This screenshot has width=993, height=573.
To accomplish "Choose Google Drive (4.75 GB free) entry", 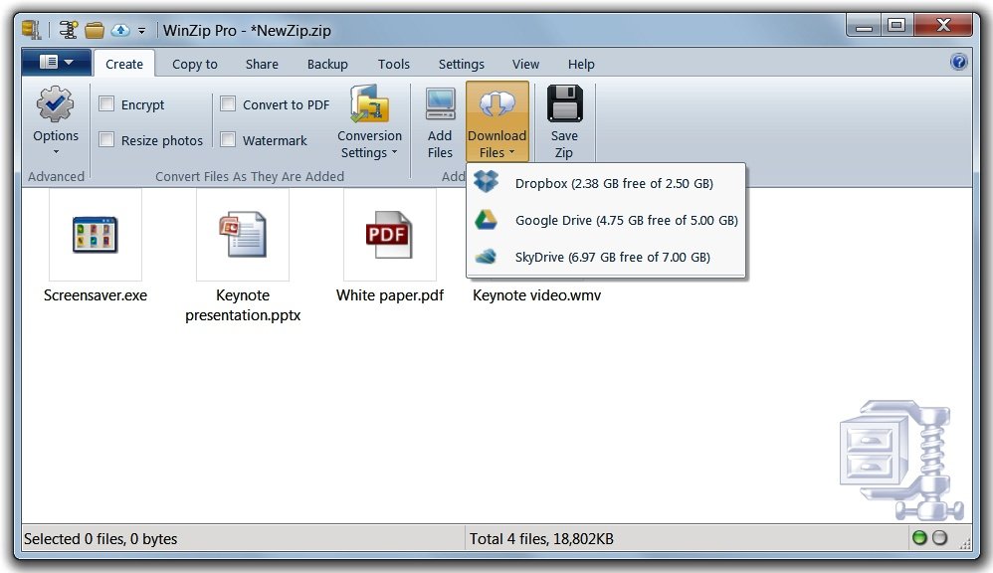I will pos(605,220).
